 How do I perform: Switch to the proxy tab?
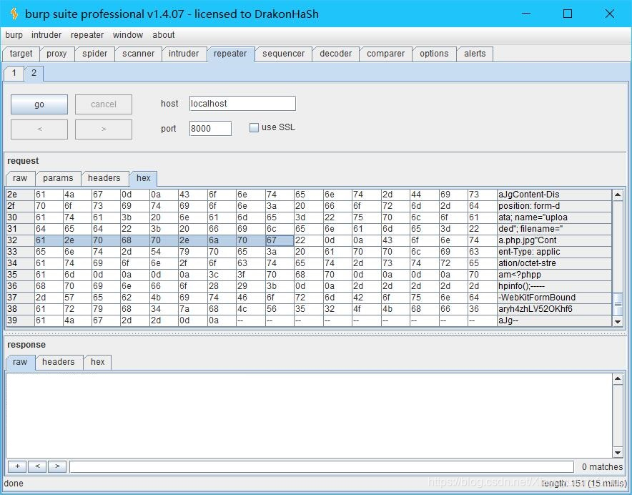pos(56,54)
